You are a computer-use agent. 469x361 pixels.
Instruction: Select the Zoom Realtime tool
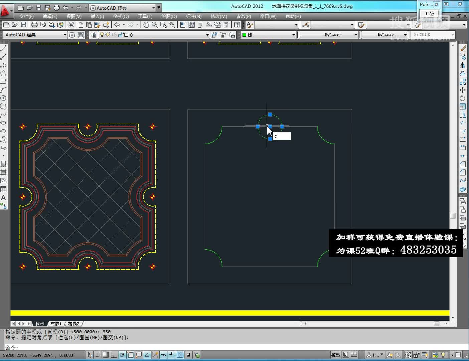155,25
